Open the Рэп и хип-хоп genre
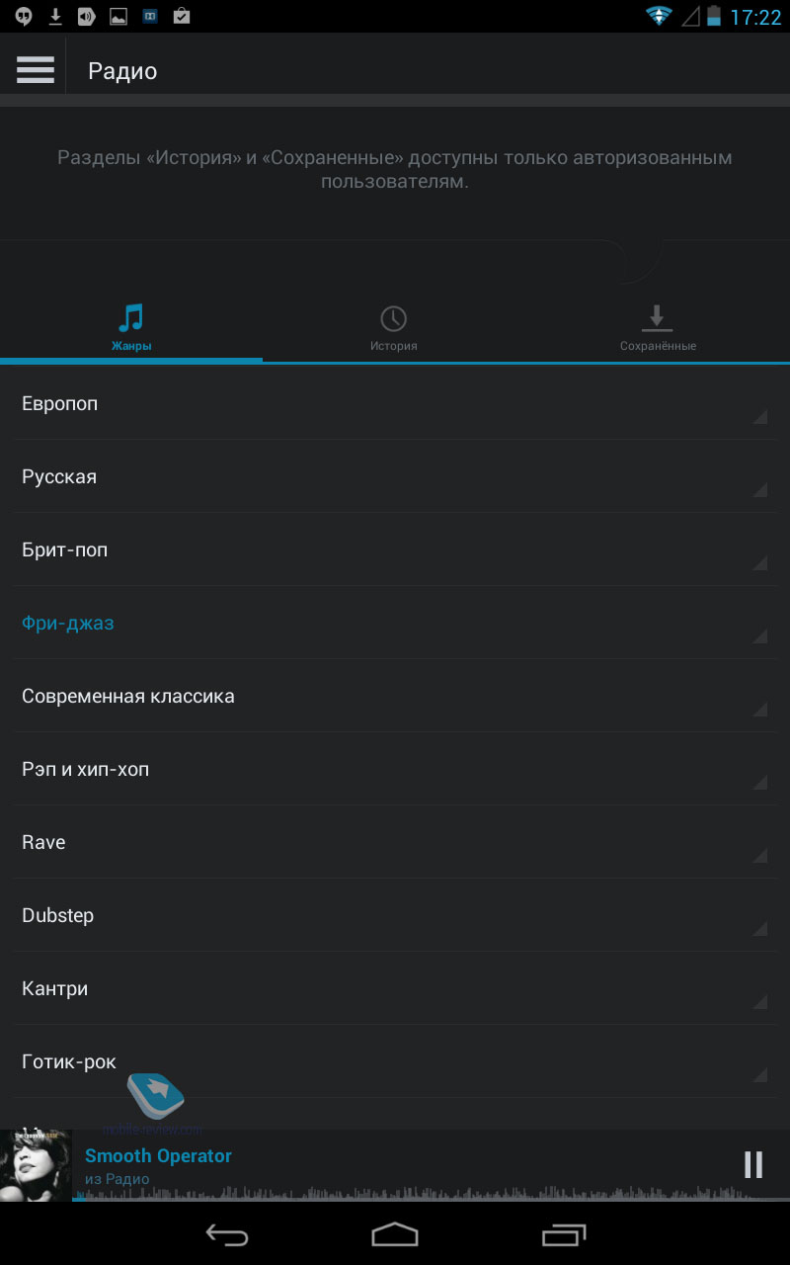Viewport: 790px width, 1265px height. (395, 769)
